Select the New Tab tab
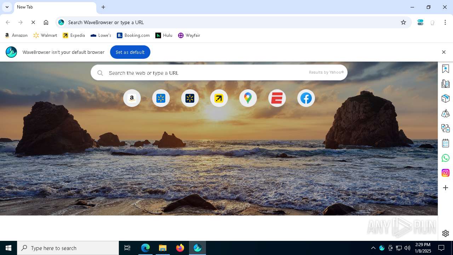The height and width of the screenshot is (255, 453). pyautogui.click(x=55, y=7)
